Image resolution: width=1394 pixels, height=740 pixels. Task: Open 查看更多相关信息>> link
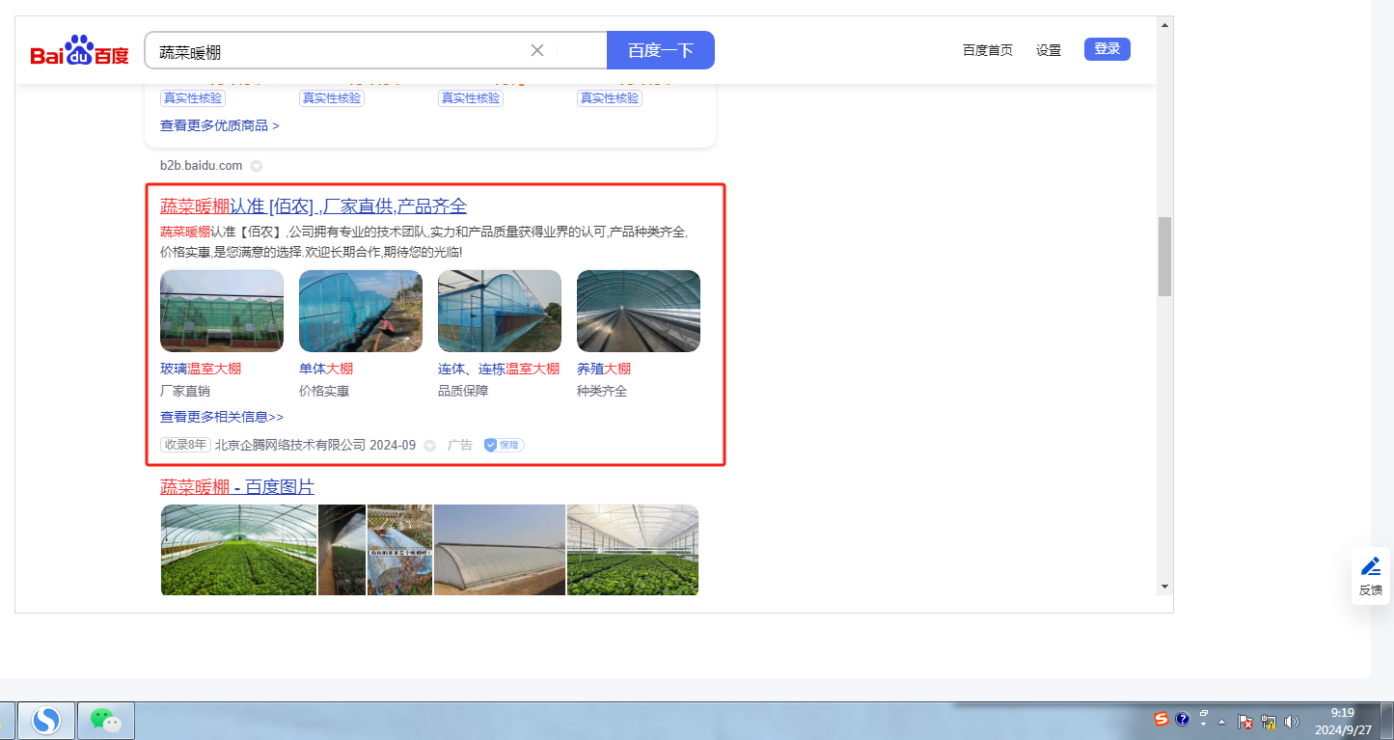(222, 417)
